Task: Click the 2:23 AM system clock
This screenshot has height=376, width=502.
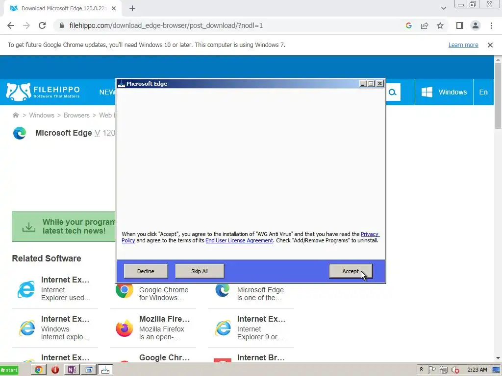Action: click(477, 370)
